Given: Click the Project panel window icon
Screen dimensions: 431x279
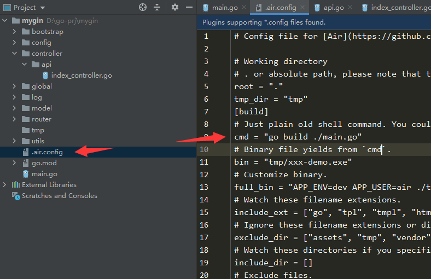Looking at the screenshot, I should tap(7, 8).
